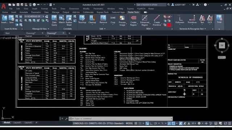
Task: Toggle clean screen mode
Action: 225,123
